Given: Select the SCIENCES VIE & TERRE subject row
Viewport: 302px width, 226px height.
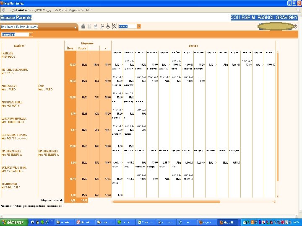Looking at the screenshot, I should tap(14, 167).
